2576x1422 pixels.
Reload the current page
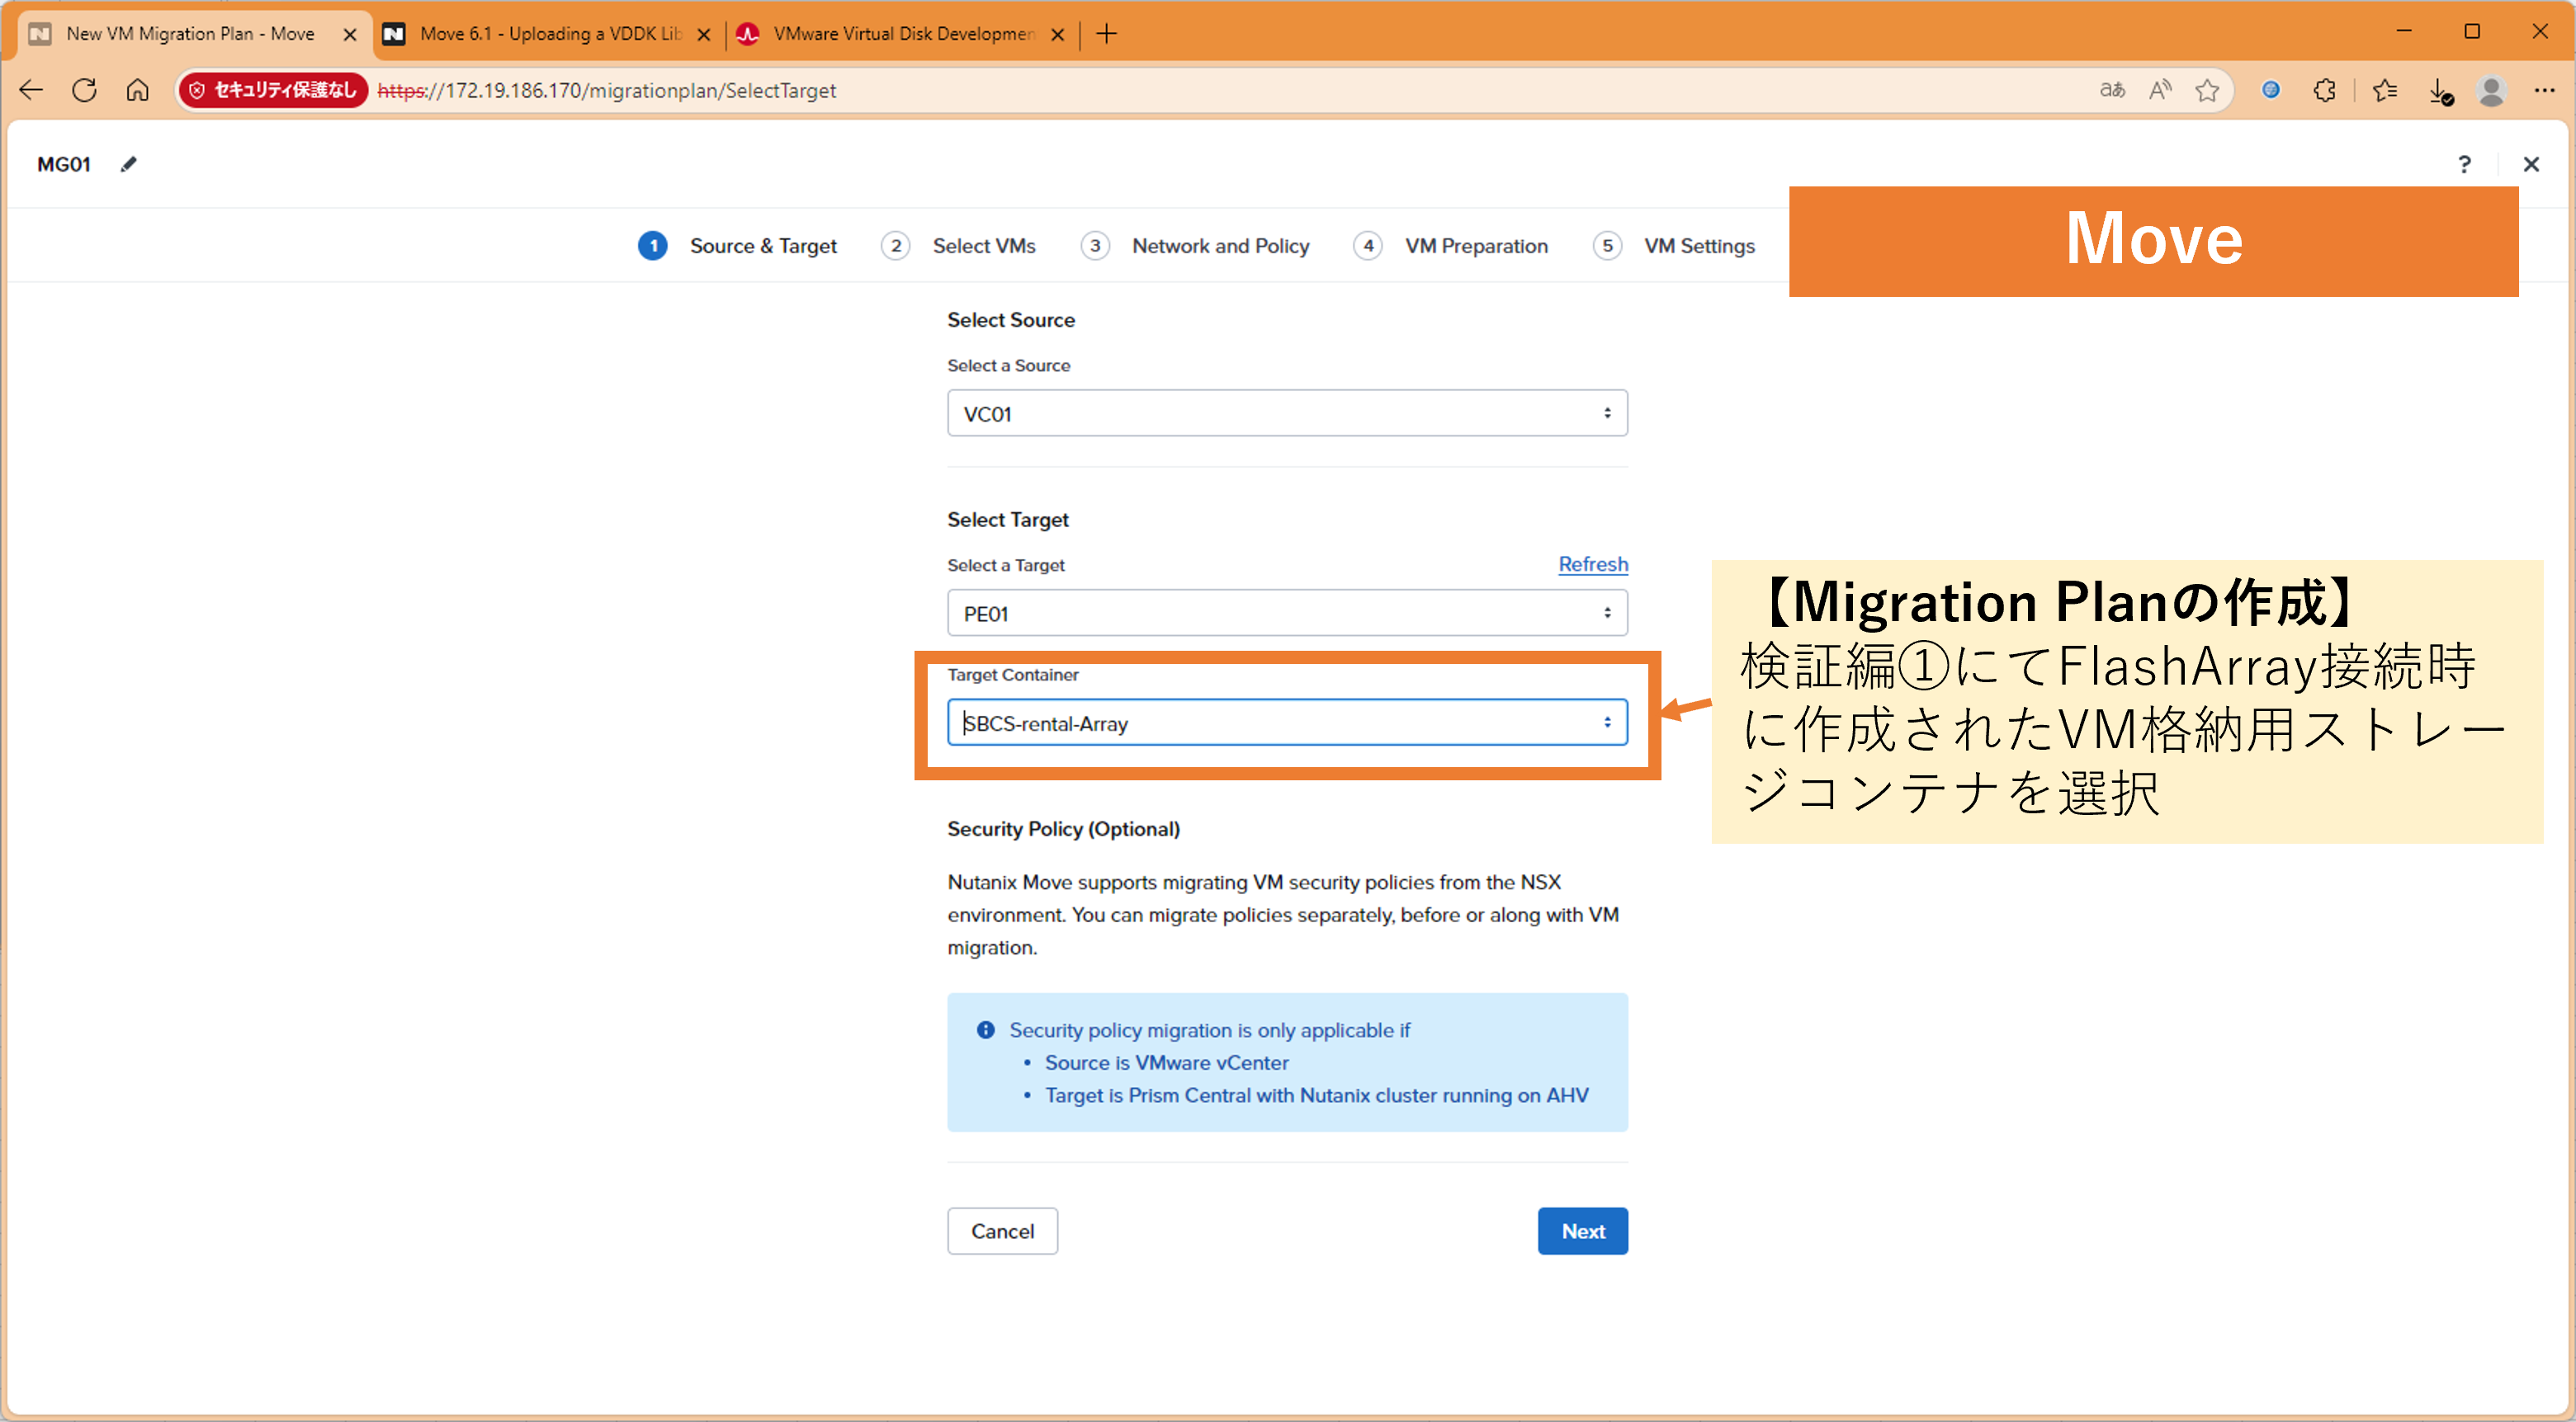(x=85, y=90)
